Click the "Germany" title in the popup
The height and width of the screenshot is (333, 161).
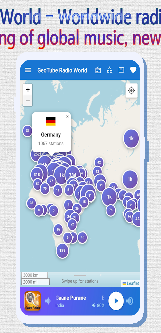51,135
